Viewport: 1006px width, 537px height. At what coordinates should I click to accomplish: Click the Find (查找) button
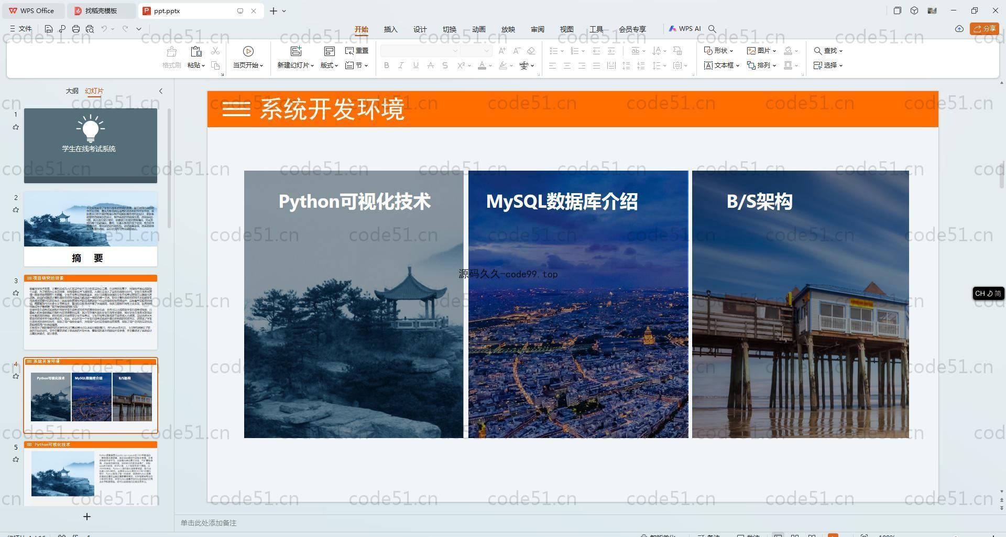coord(828,51)
